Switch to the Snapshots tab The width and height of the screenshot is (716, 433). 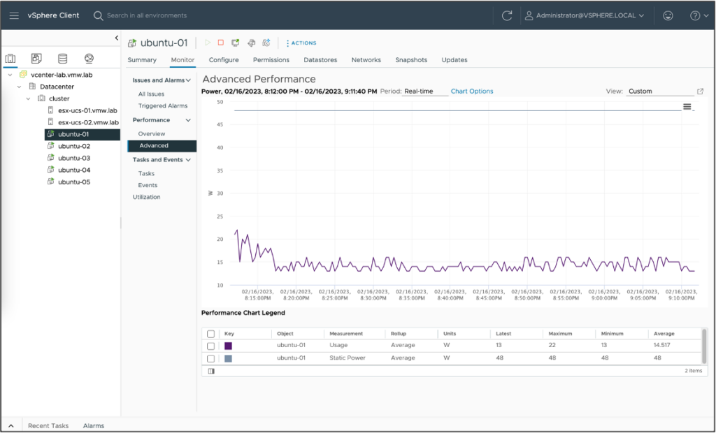click(411, 60)
